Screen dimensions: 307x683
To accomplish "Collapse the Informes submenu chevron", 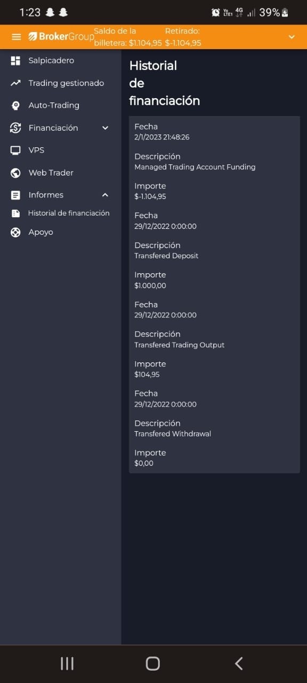I will click(x=105, y=195).
